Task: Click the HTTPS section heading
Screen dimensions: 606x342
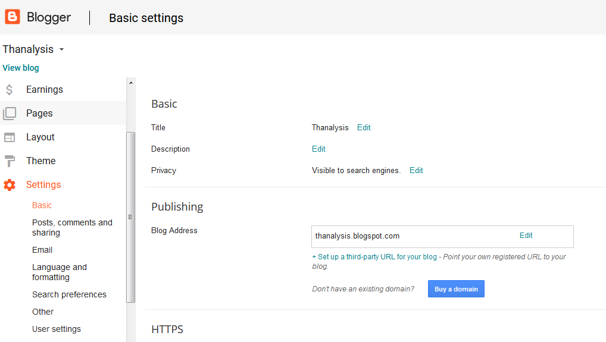Action: (x=167, y=330)
